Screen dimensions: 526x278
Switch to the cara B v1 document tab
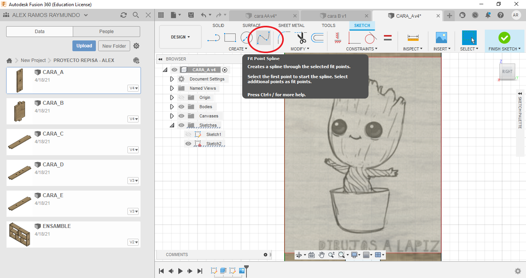pos(336,16)
